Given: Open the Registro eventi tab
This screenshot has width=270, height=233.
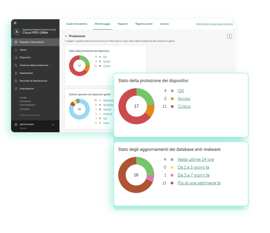Looking at the screenshot, I should (144, 24).
